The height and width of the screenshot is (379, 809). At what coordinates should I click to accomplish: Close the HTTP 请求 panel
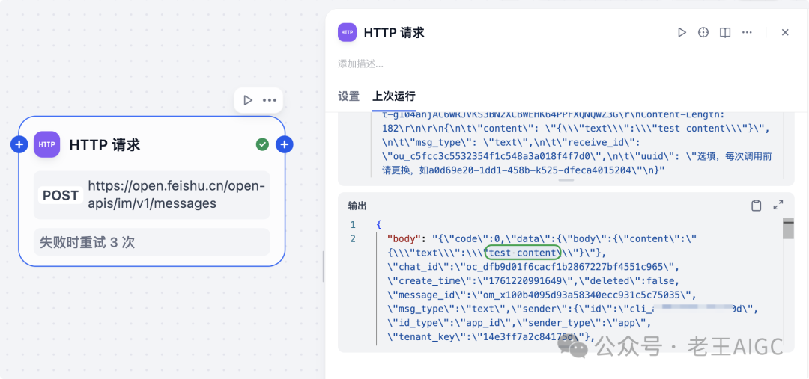(785, 32)
